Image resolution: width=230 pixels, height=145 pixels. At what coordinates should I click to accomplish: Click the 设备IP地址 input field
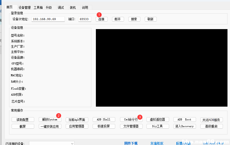click(x=48, y=19)
